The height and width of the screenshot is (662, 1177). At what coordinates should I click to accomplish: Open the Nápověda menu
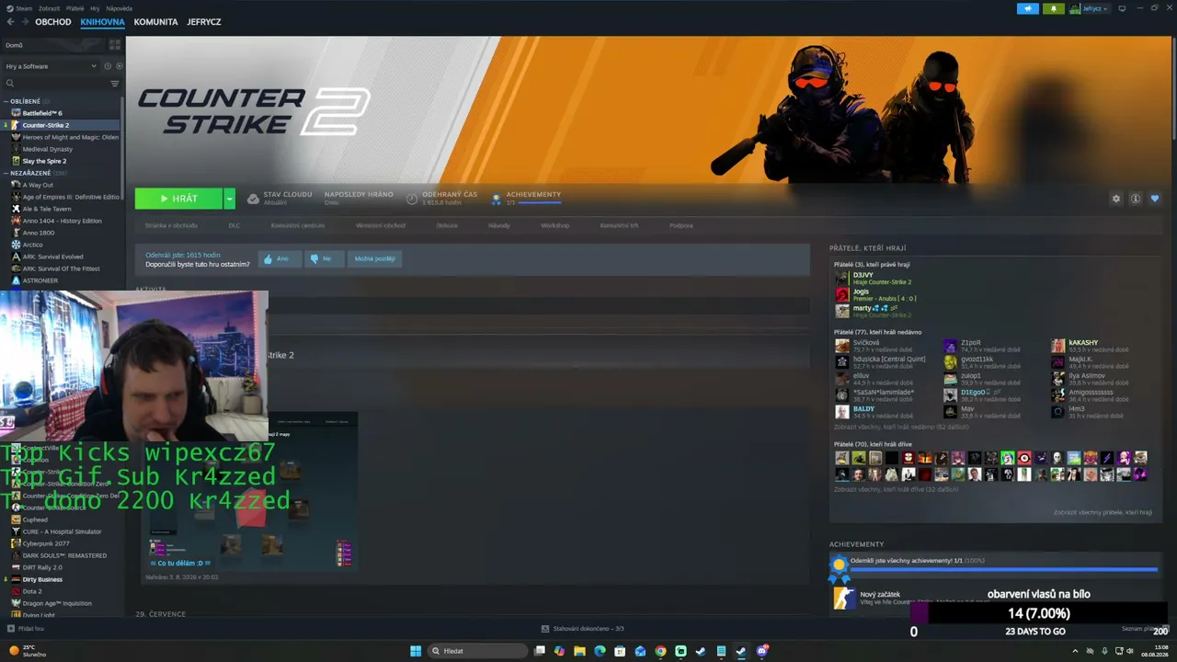tap(120, 8)
